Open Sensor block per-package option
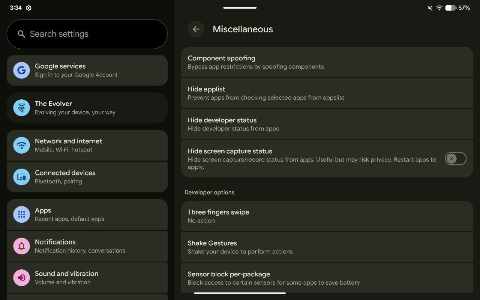The image size is (480, 300). pos(326,278)
